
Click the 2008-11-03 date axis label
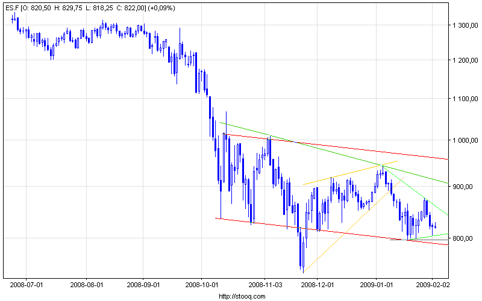point(264,285)
